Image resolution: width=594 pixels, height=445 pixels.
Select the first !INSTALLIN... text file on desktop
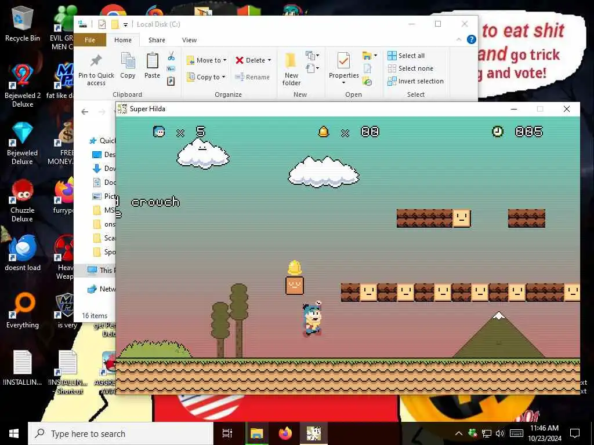coord(23,368)
